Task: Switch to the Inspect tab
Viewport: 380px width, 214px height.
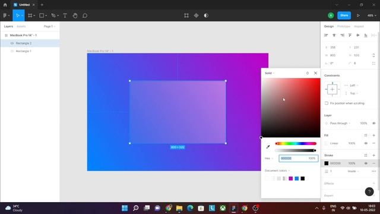Action: click(359, 26)
